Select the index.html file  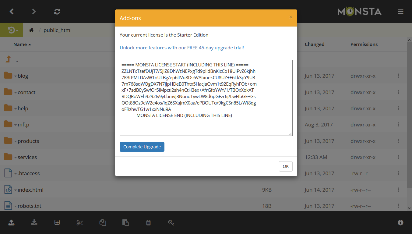(30, 190)
